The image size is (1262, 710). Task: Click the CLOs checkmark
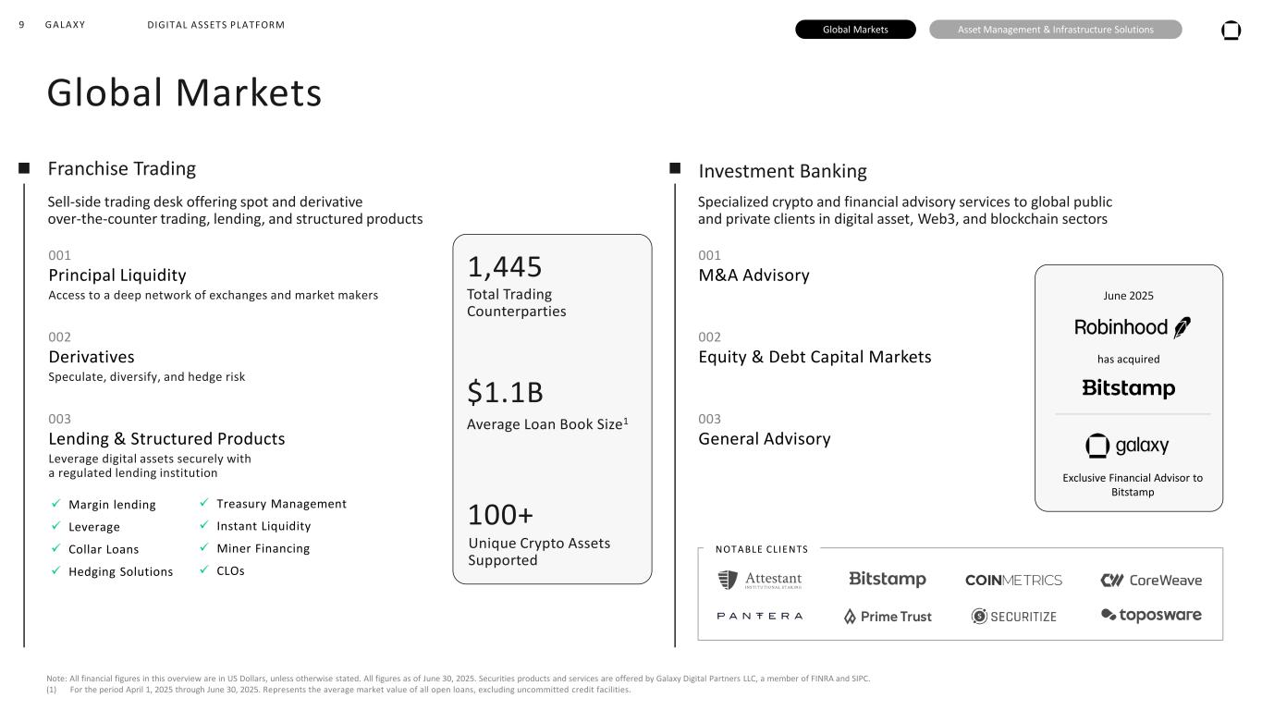point(204,570)
